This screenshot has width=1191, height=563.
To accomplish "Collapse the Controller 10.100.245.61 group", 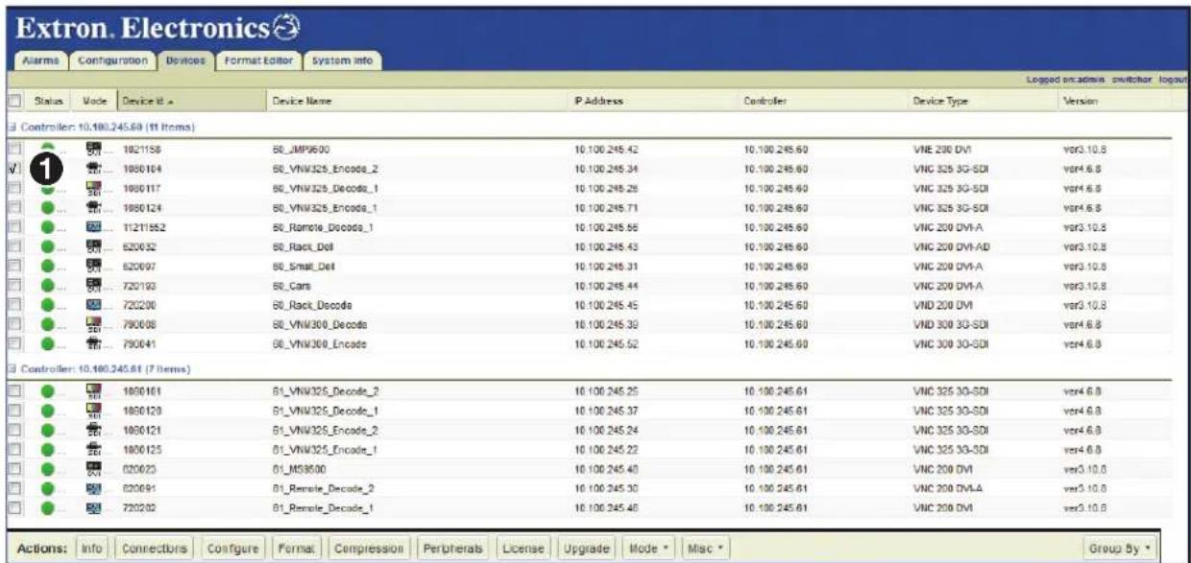I will click(x=10, y=368).
